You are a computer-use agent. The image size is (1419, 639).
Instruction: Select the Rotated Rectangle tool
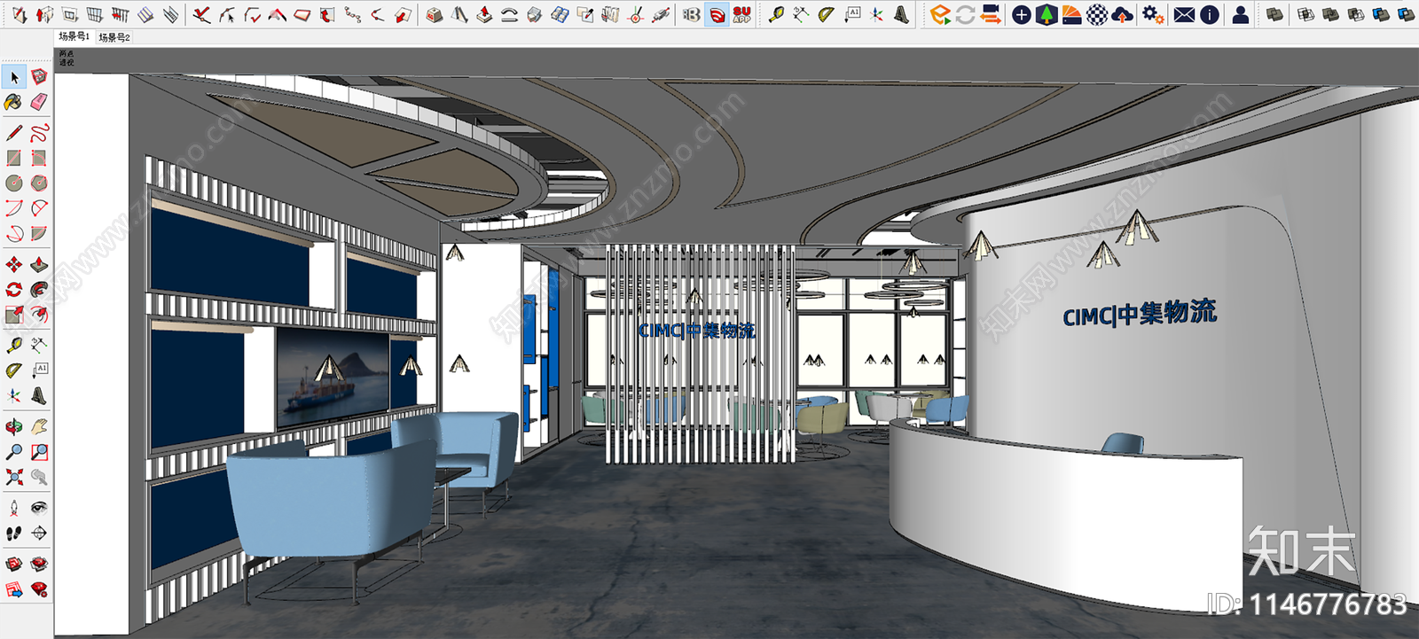[x=39, y=158]
